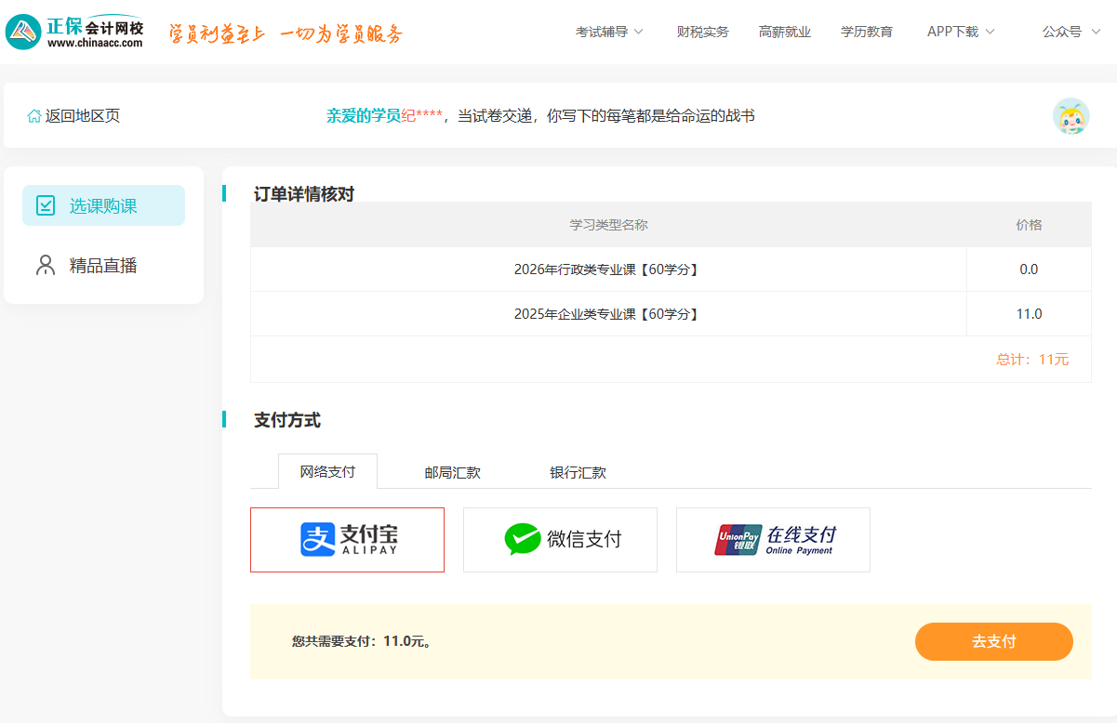Click the 选课购课 checklist icon
The width and height of the screenshot is (1117, 723).
(46, 205)
